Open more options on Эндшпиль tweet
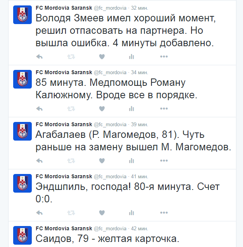 pyautogui.click(x=164, y=213)
